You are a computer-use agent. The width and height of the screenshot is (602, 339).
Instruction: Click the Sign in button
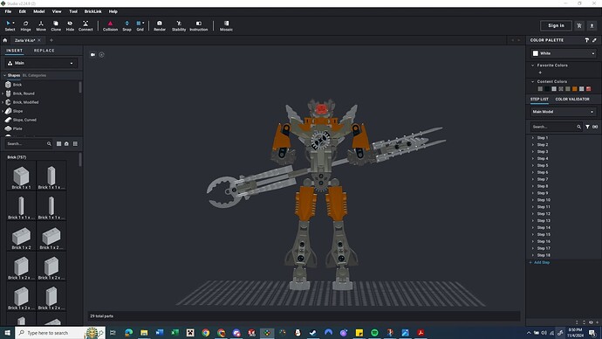556,25
